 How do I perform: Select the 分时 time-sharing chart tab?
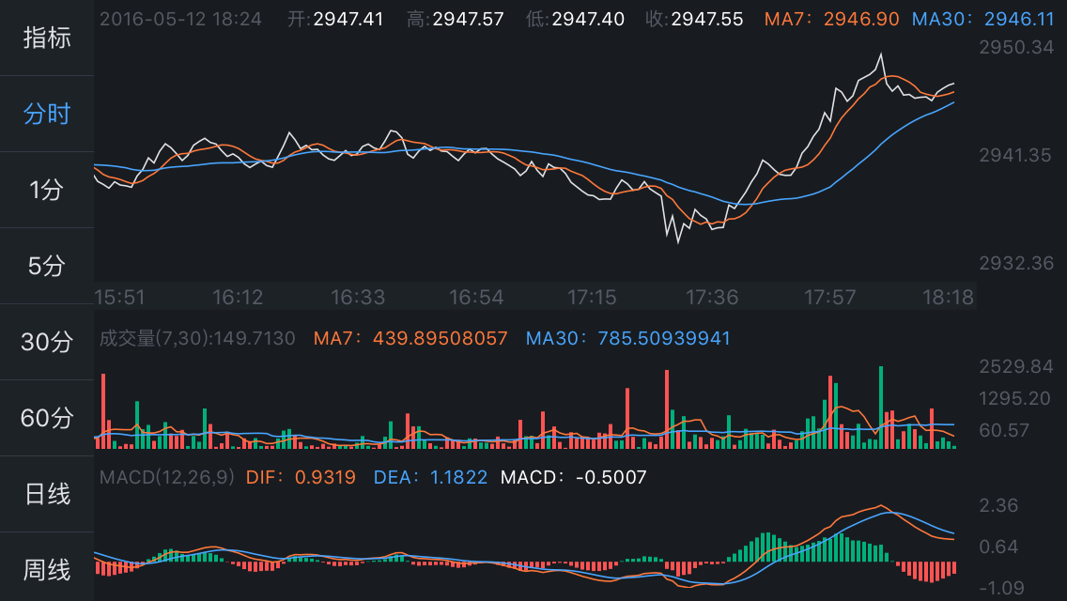[x=47, y=114]
